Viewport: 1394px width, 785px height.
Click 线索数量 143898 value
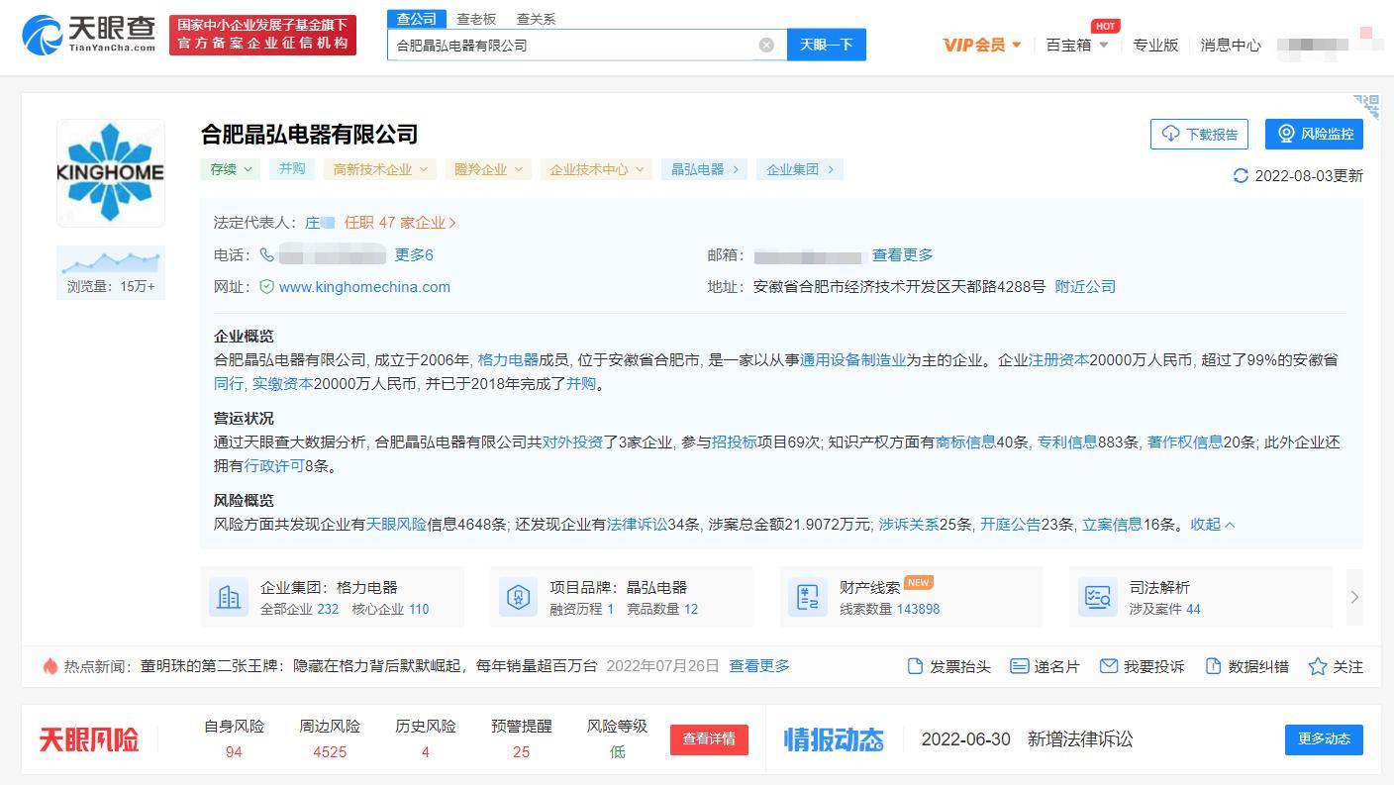[918, 609]
